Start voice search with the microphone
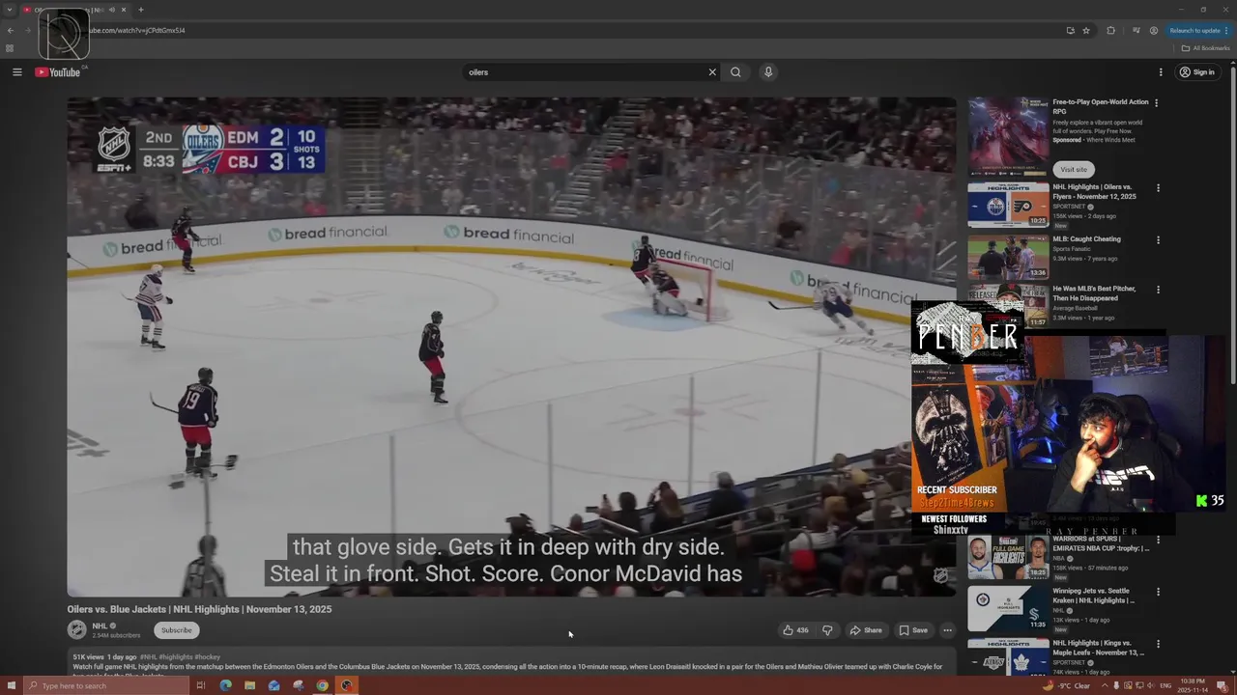This screenshot has height=695, width=1237. pyautogui.click(x=768, y=72)
